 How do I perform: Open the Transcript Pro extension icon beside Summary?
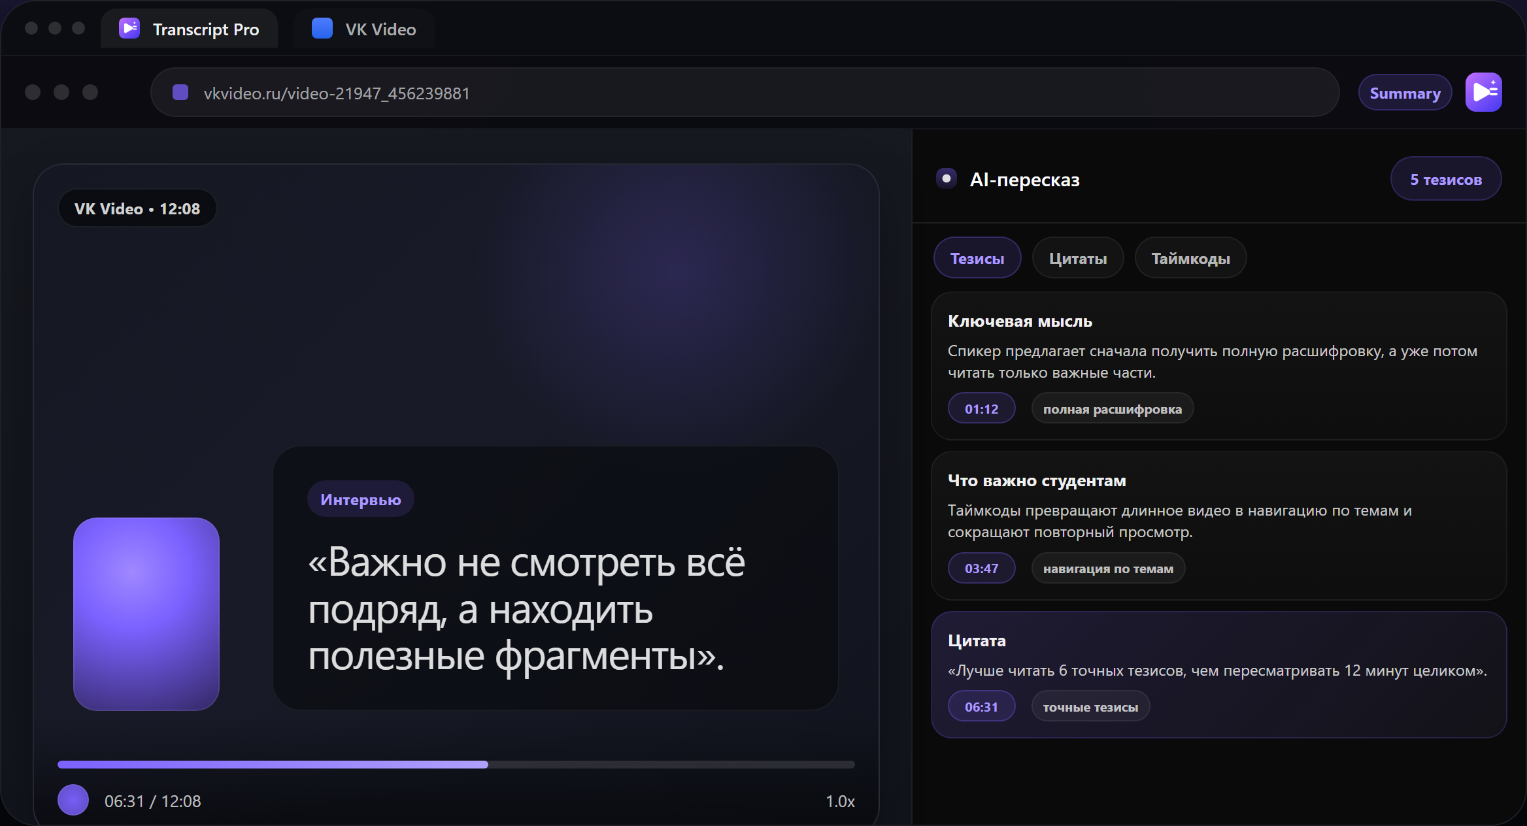[x=1483, y=92]
